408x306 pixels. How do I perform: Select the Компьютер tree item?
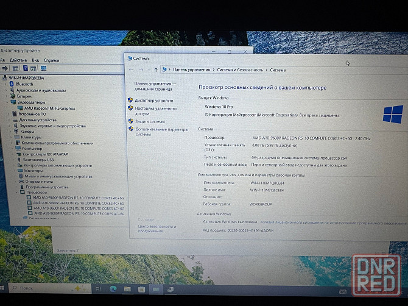[x=32, y=149]
